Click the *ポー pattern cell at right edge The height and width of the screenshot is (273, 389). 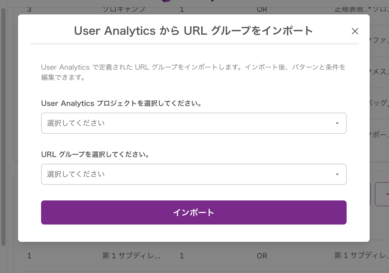(x=379, y=135)
